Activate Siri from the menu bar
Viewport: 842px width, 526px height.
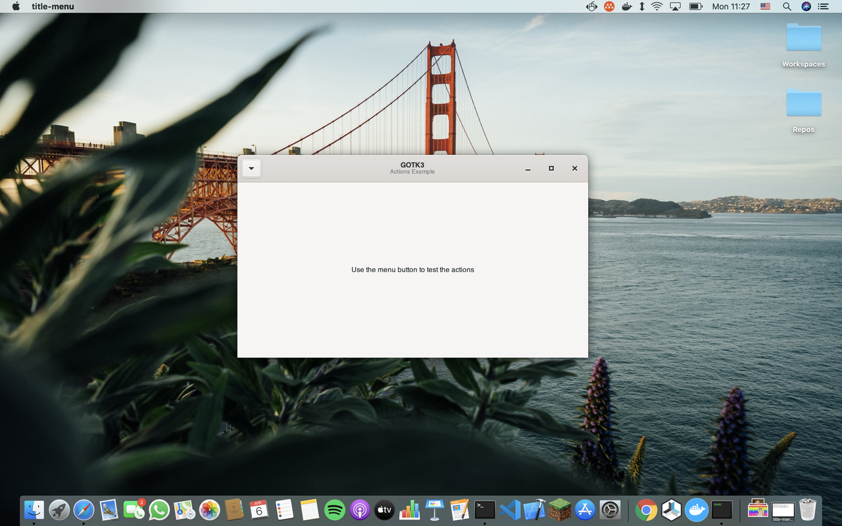pos(806,7)
